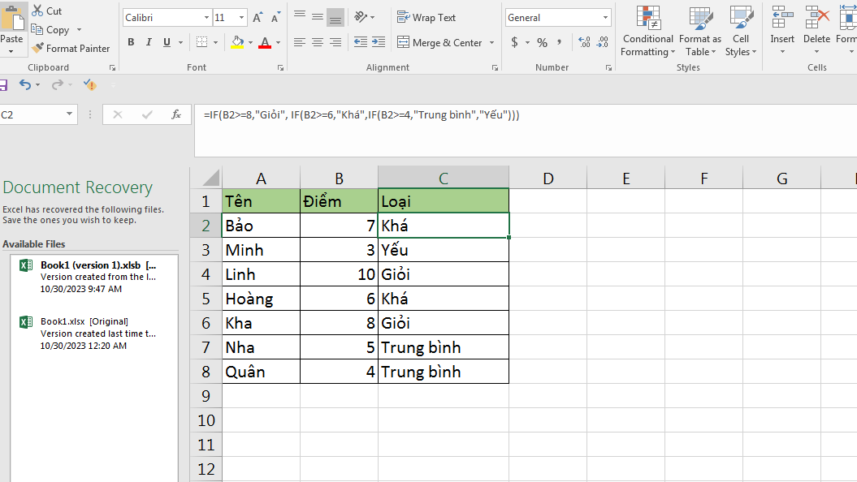
Task: Click the Name Box showing C2
Action: click(x=32, y=114)
